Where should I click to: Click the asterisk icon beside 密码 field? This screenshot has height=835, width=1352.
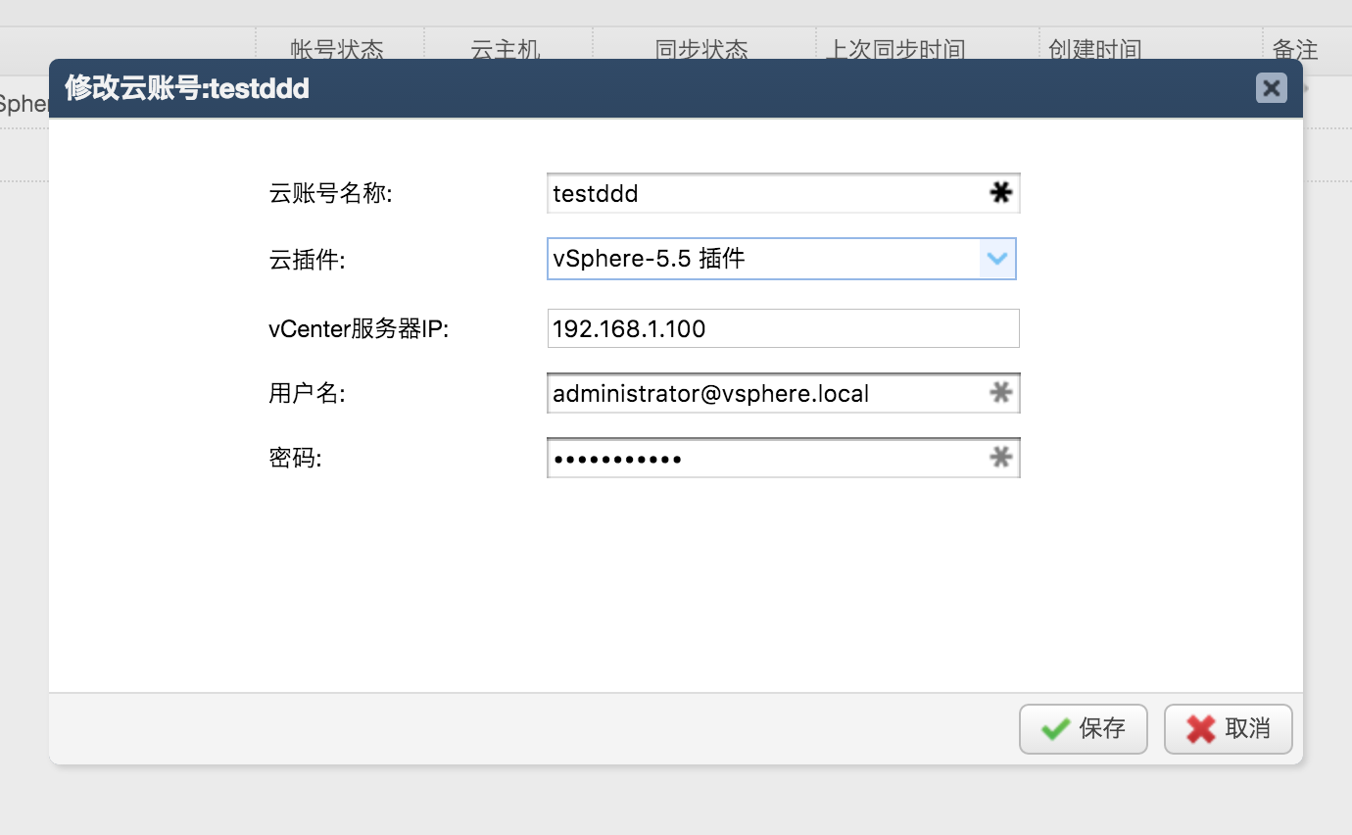coord(1001,458)
